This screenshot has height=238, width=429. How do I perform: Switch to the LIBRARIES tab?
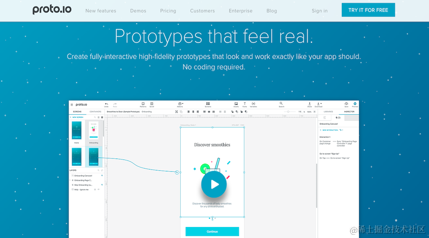328,112
